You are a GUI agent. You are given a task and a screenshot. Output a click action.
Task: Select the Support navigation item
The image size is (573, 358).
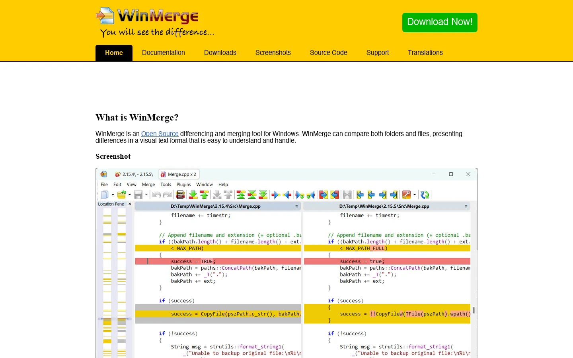[x=378, y=53]
